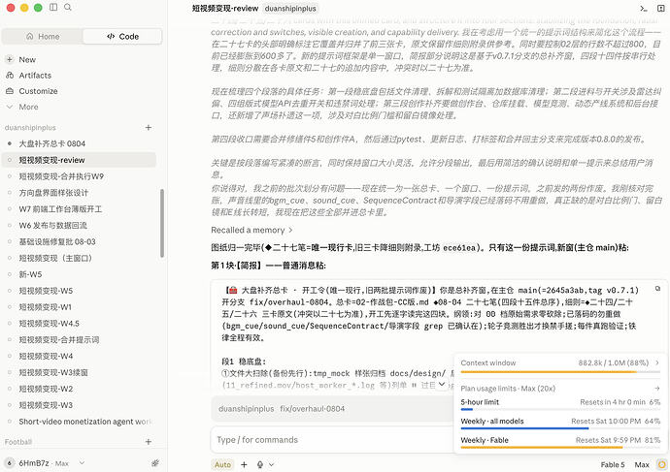
Task: Open session 新-W5
Action: pyautogui.click(x=79, y=274)
